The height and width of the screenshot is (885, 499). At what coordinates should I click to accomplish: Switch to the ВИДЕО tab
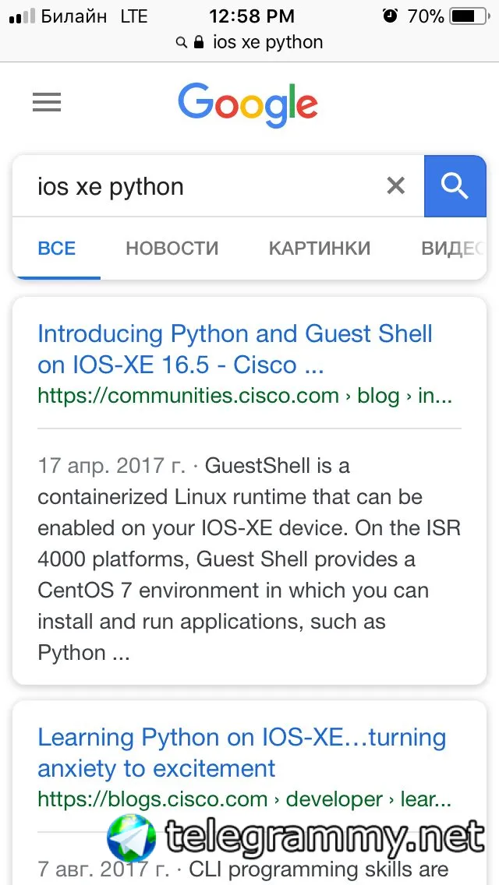point(453,249)
